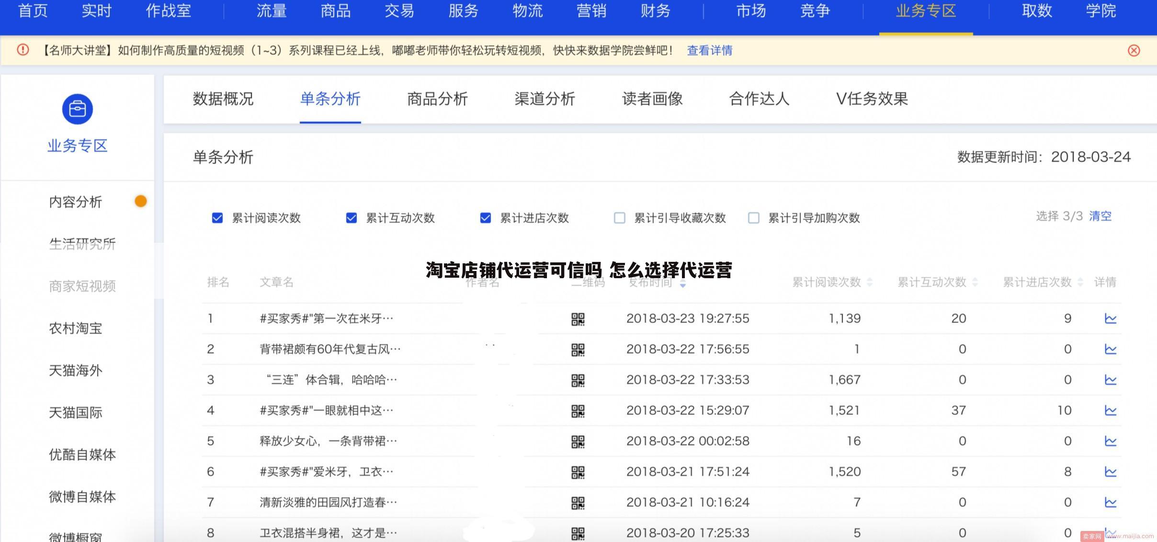Image resolution: width=1157 pixels, height=542 pixels.
Task: View trend details for '释放少女心' article
Action: click(1112, 440)
